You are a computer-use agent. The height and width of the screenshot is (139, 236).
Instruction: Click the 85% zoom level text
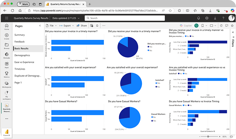click(224, 136)
